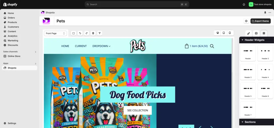Open the paintbrush styles panel
The width and height of the screenshot is (274, 128).
point(248,33)
